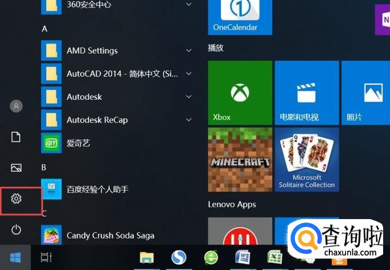Click the user account avatar

pyautogui.click(x=16, y=106)
